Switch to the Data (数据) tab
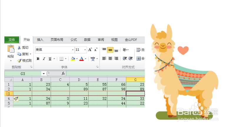Image resolution: width=231 pixels, height=127 pixels. click(x=87, y=40)
